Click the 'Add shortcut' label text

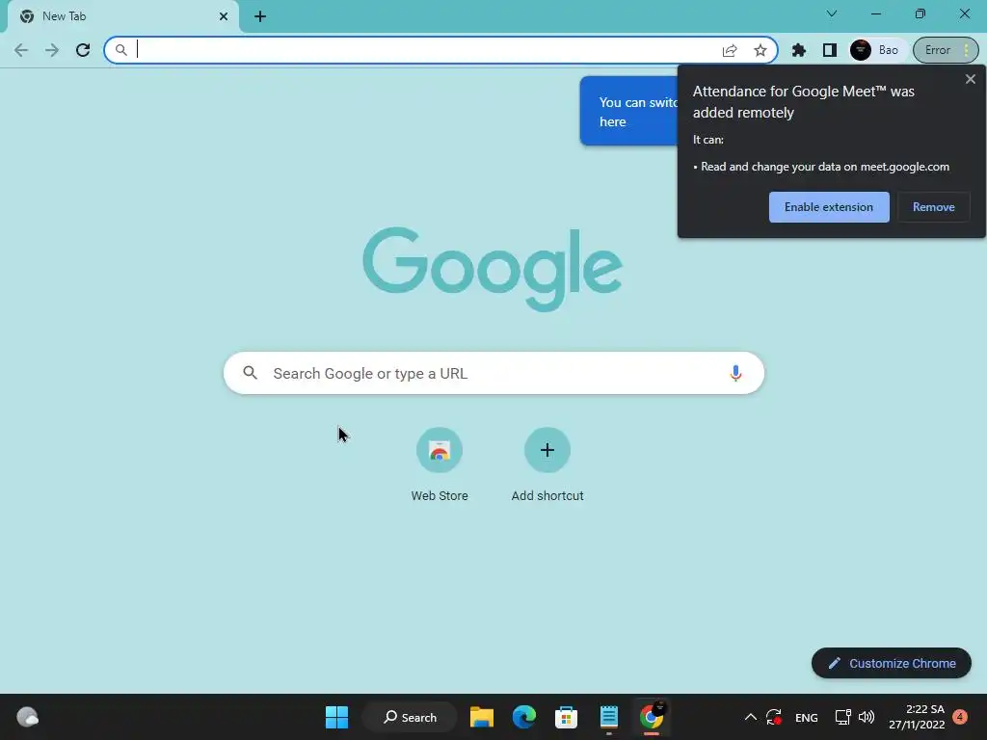click(547, 496)
